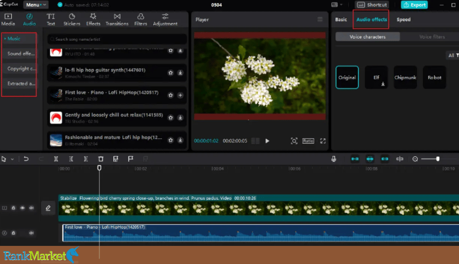The image size is (459, 264).
Task: Open the Speed tab
Action: click(403, 20)
